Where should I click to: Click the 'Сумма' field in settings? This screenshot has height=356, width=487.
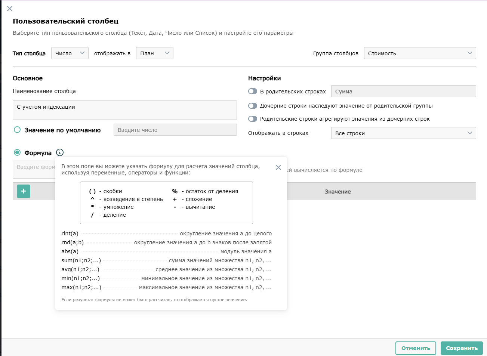point(403,92)
